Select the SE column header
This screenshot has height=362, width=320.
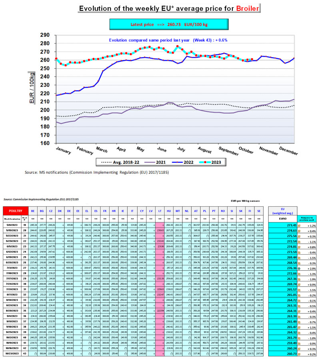tap(259, 211)
